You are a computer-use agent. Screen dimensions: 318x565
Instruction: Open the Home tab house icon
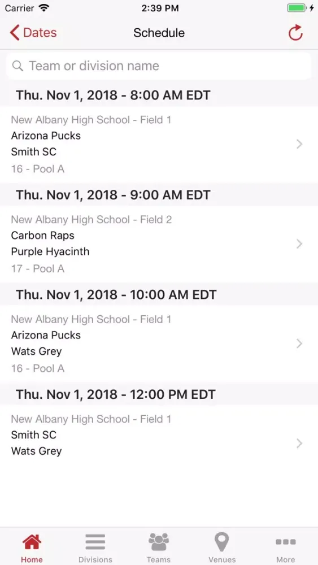click(x=32, y=542)
